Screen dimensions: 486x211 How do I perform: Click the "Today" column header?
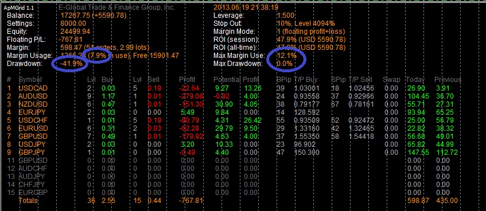click(415, 80)
